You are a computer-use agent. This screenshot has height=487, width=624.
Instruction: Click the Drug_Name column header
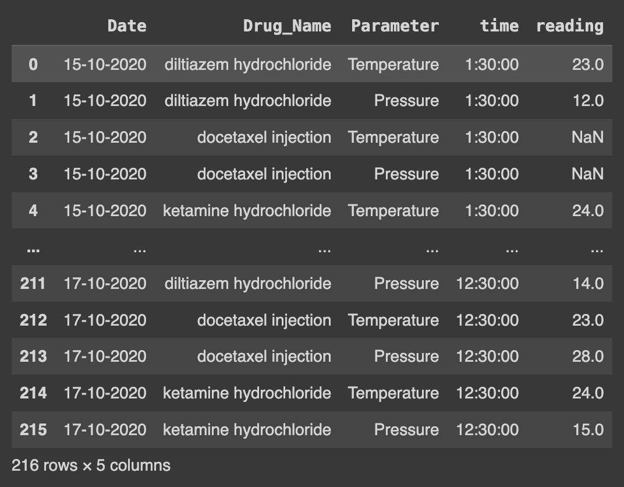(x=286, y=26)
